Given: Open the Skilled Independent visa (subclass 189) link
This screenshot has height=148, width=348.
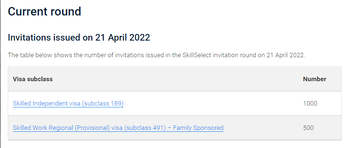Looking at the screenshot, I should coord(68,103).
